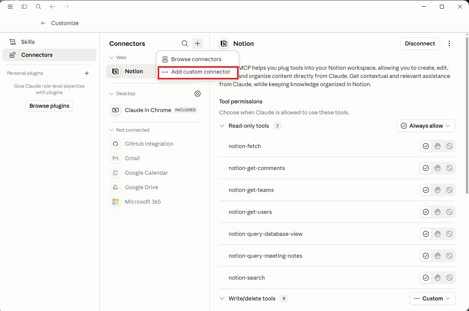
Task: Allow notion-search always
Action: tap(426, 278)
